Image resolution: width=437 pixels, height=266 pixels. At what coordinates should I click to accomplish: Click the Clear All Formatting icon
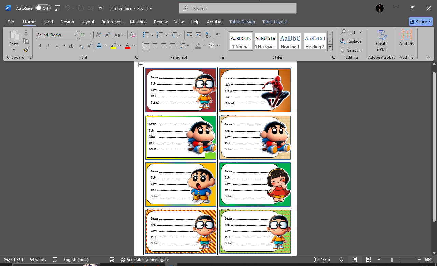(x=132, y=35)
